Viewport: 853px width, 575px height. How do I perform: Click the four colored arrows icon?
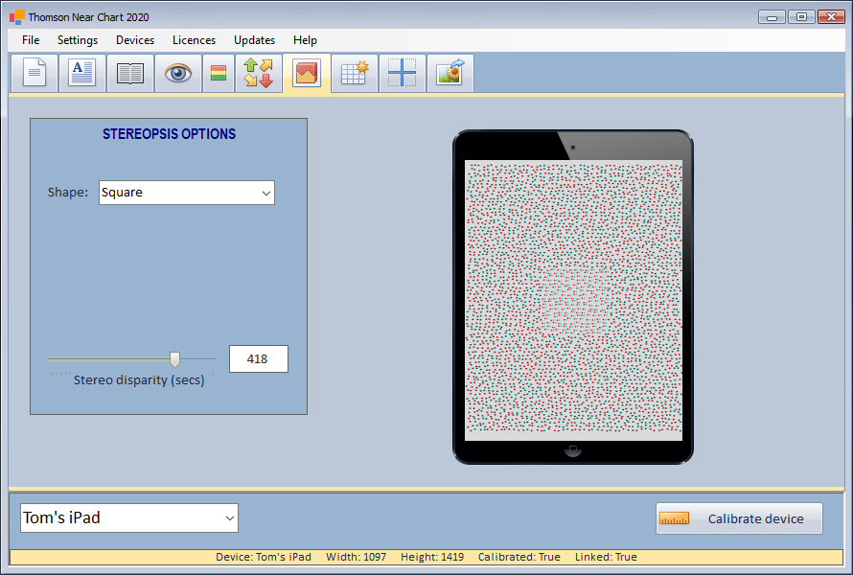pyautogui.click(x=259, y=74)
